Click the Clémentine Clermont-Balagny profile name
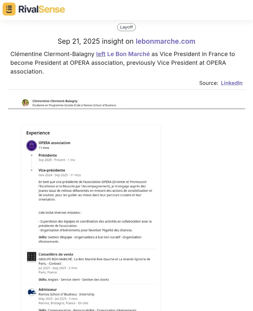253x311 pixels. 55,101
